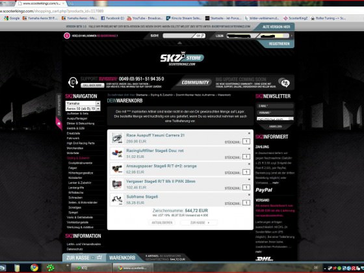Open the Facebook bookmark
This screenshot has width=364, height=273.
(x=112, y=18)
